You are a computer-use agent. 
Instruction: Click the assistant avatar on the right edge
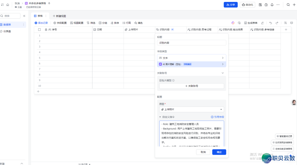294,102
